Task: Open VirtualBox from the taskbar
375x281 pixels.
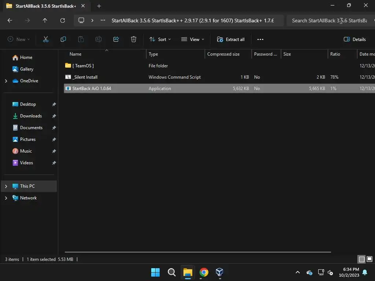Action: coord(220,272)
